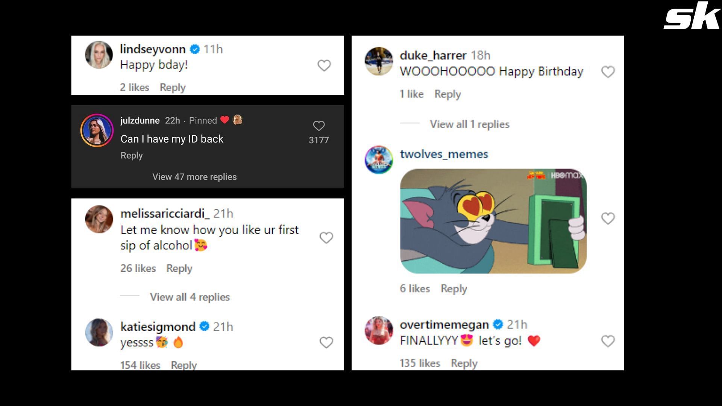Viewport: 722px width, 406px height.
Task: Open julzdunne's story ring avatar
Action: [x=97, y=130]
